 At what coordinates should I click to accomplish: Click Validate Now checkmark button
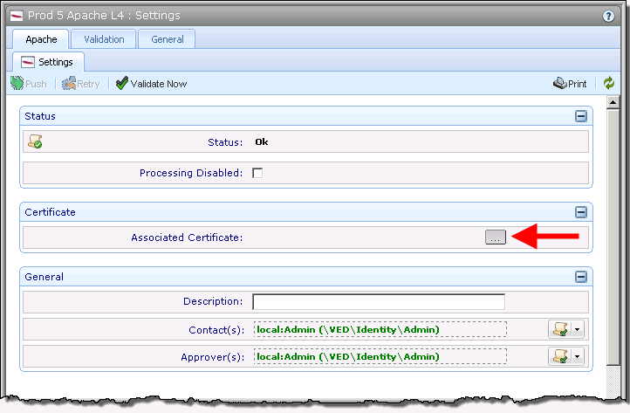coord(122,84)
